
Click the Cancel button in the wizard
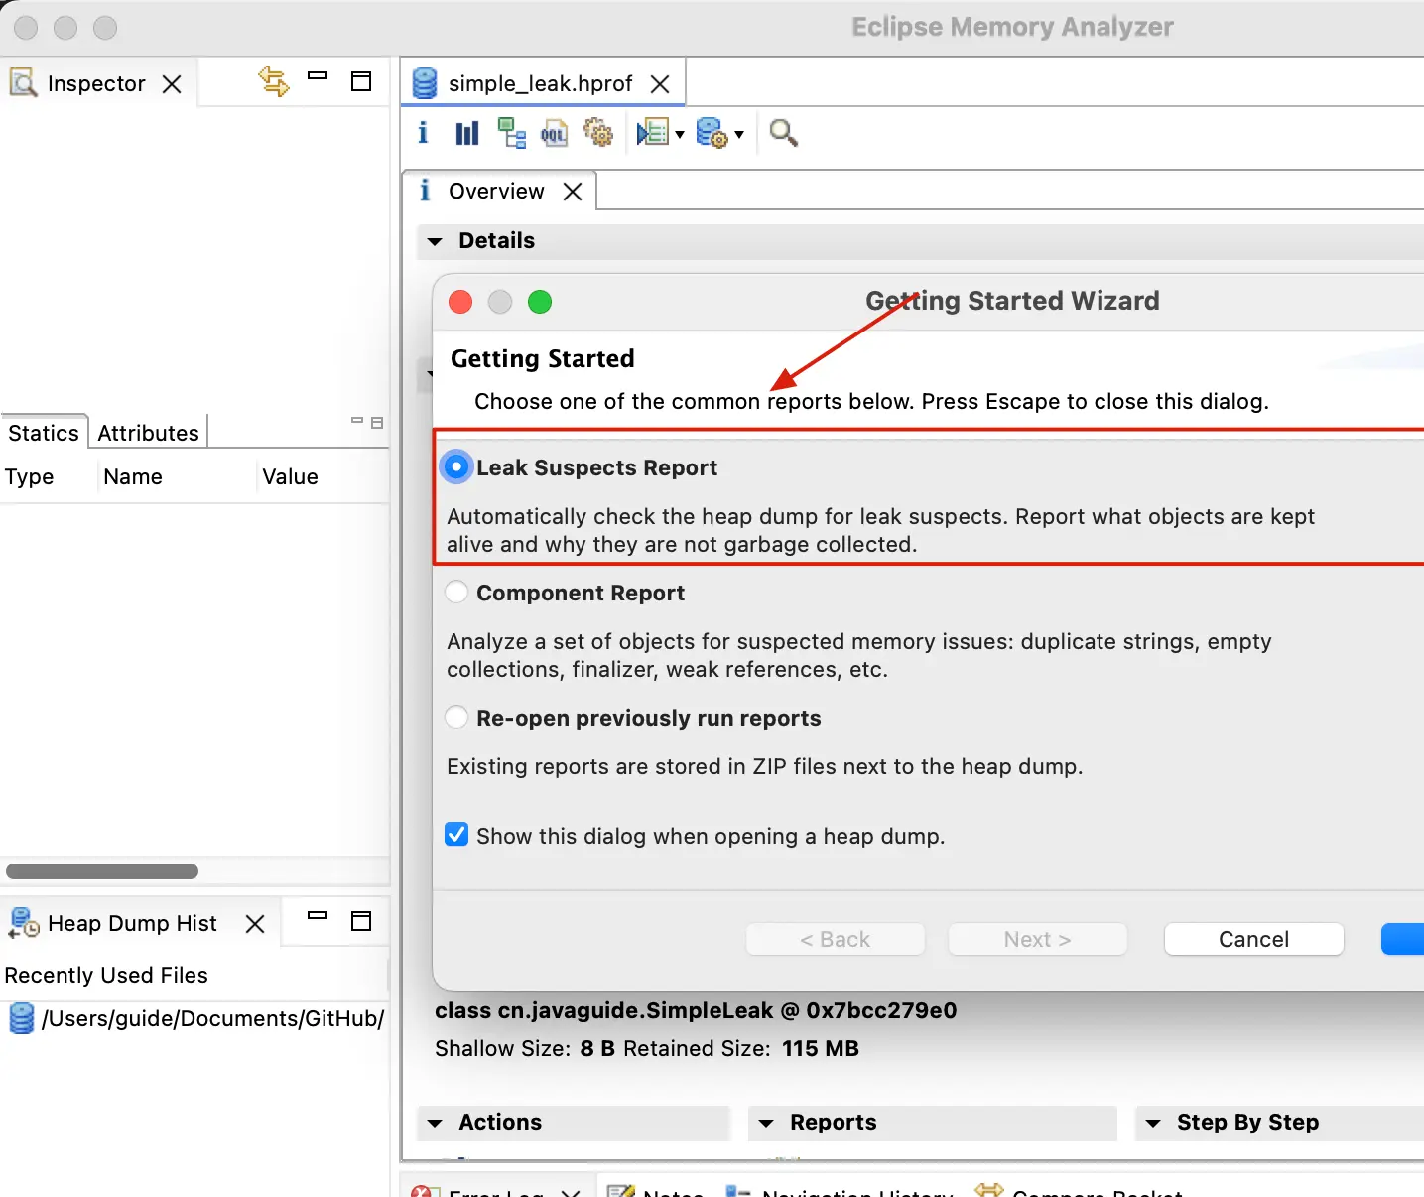(x=1253, y=939)
